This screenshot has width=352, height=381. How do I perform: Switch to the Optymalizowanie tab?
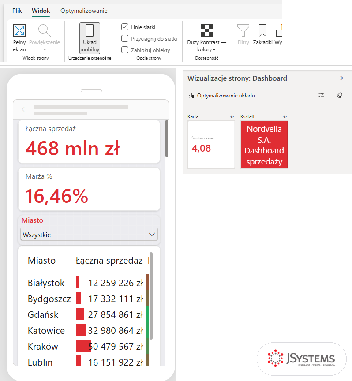coord(84,11)
